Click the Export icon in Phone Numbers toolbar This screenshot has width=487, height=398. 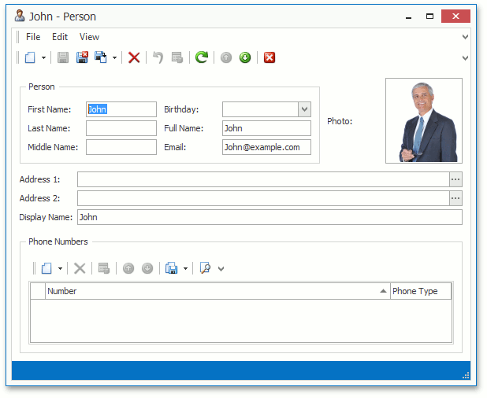click(172, 268)
